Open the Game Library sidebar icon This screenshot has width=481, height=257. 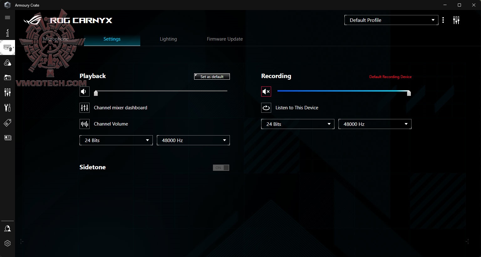(8, 77)
